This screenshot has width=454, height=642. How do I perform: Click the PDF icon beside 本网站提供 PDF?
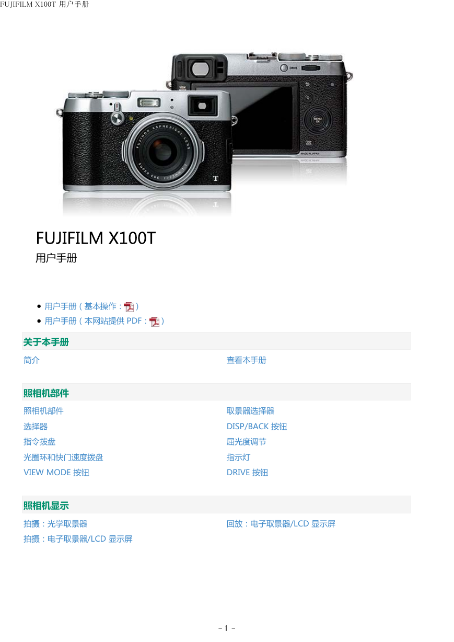[155, 322]
